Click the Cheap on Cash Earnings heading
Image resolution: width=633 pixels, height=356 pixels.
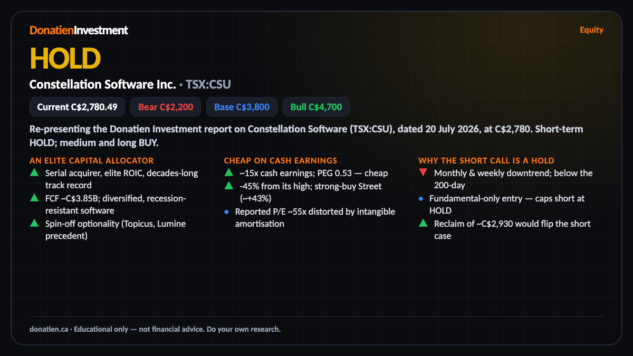tap(280, 160)
